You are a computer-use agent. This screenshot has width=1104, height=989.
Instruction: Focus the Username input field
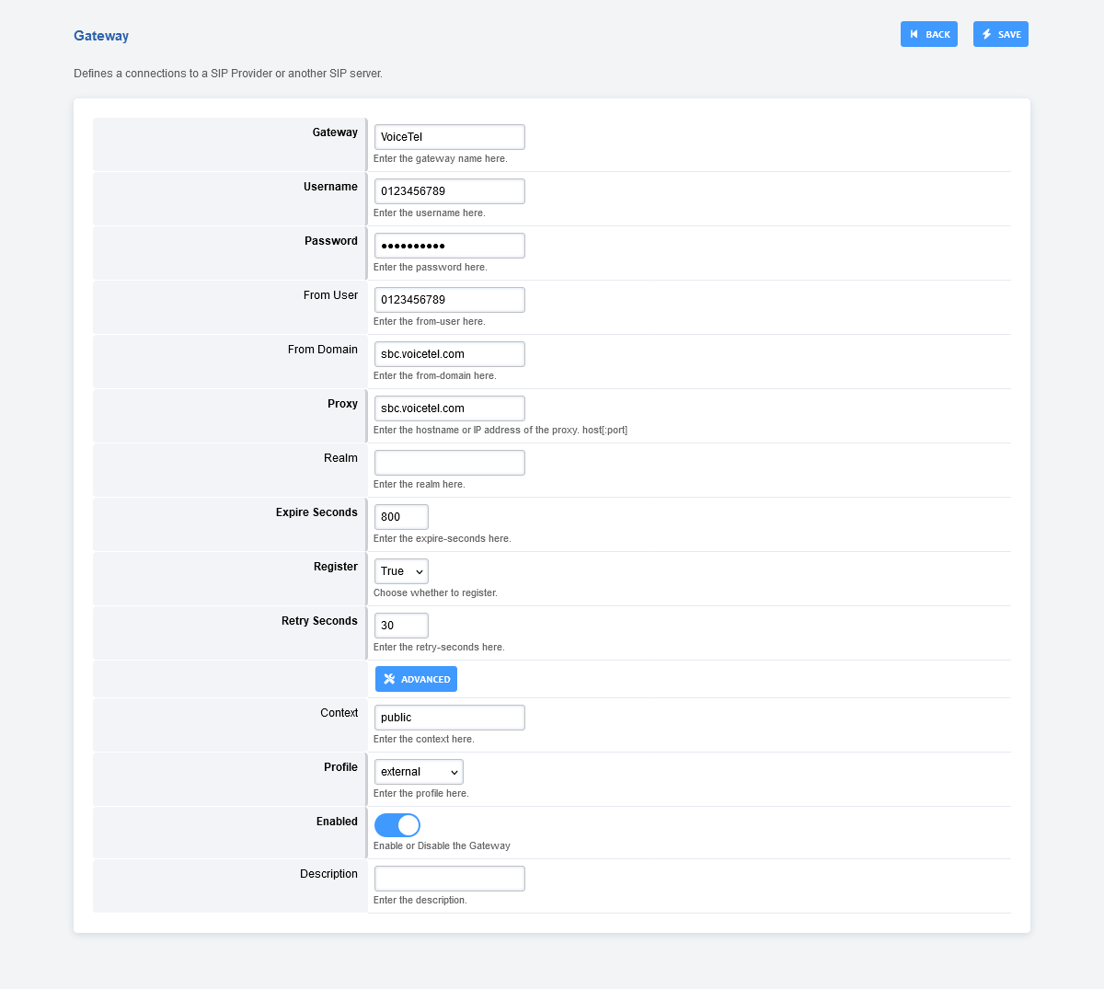449,191
